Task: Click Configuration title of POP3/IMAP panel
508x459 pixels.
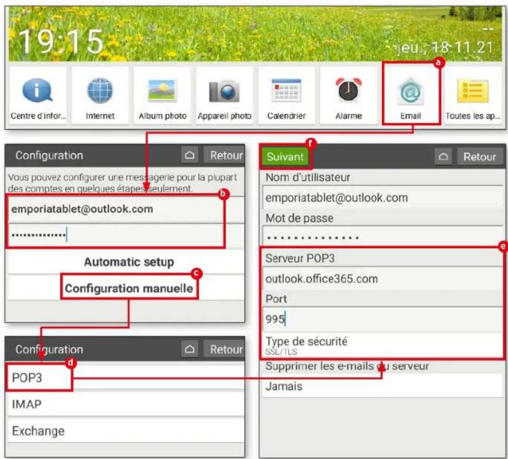Action: point(49,349)
